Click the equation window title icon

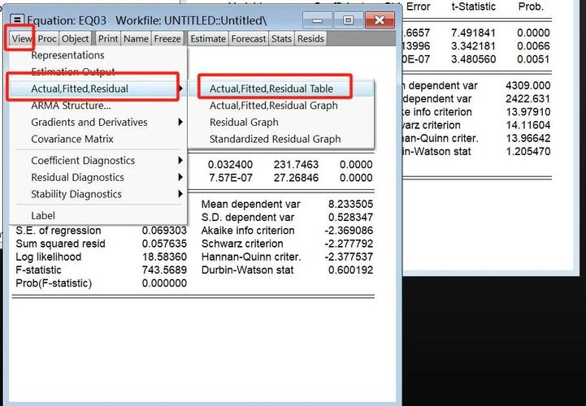pos(17,19)
